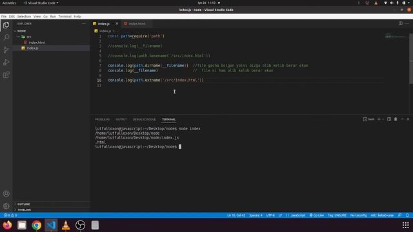Change indentation Spaces: 4
This screenshot has height=232, width=413.
point(256,215)
